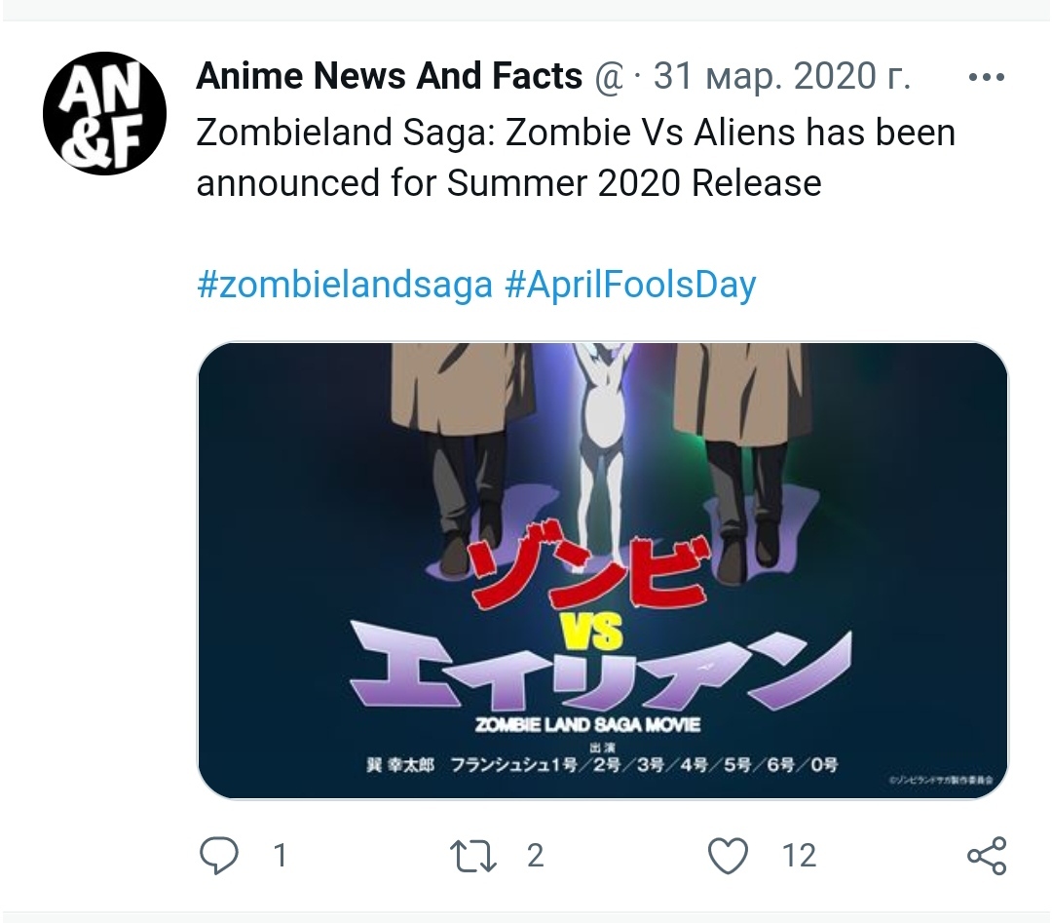Viewport: 1052px width, 923px height.
Task: Like the tweet with the heart icon
Action: [728, 856]
